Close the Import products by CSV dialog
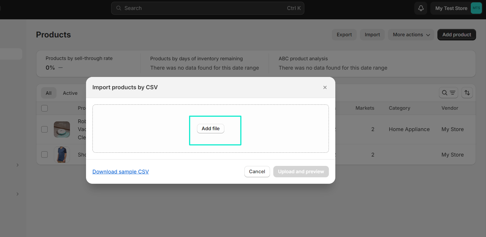Viewport: 486px width, 237px height. pos(325,87)
